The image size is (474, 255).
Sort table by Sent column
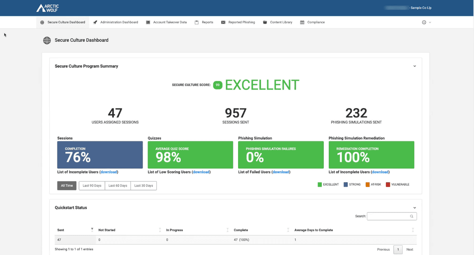coord(92,230)
